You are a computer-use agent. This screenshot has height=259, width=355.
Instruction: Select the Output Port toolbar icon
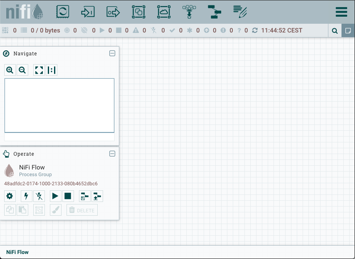[x=113, y=12]
